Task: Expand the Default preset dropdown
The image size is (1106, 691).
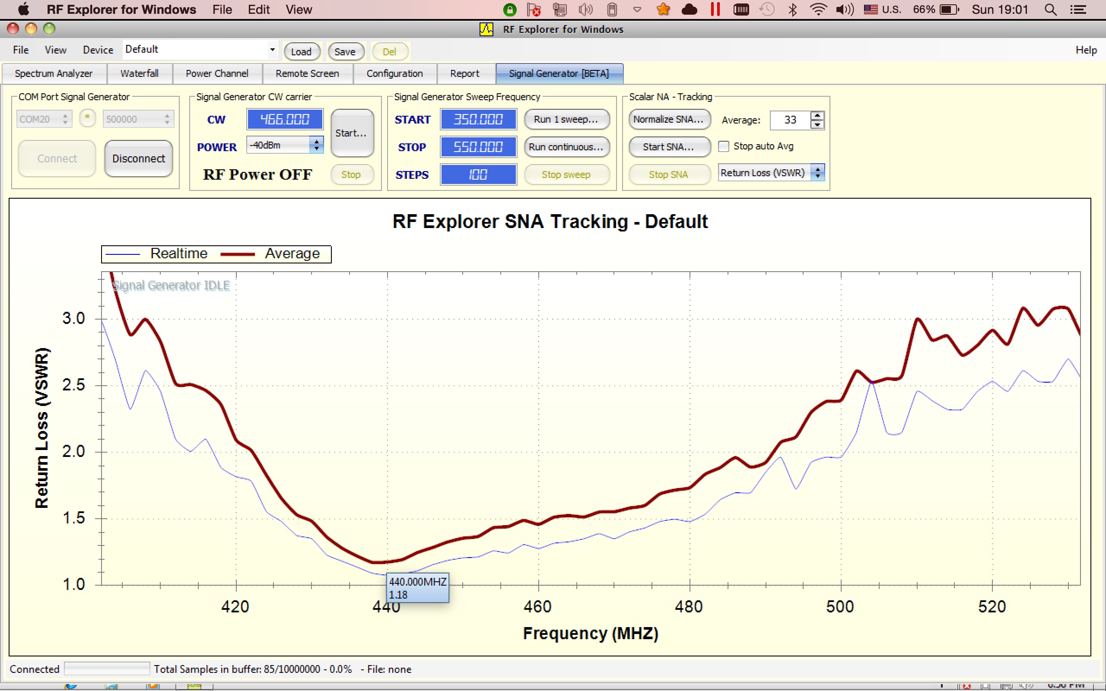Action: coord(272,49)
